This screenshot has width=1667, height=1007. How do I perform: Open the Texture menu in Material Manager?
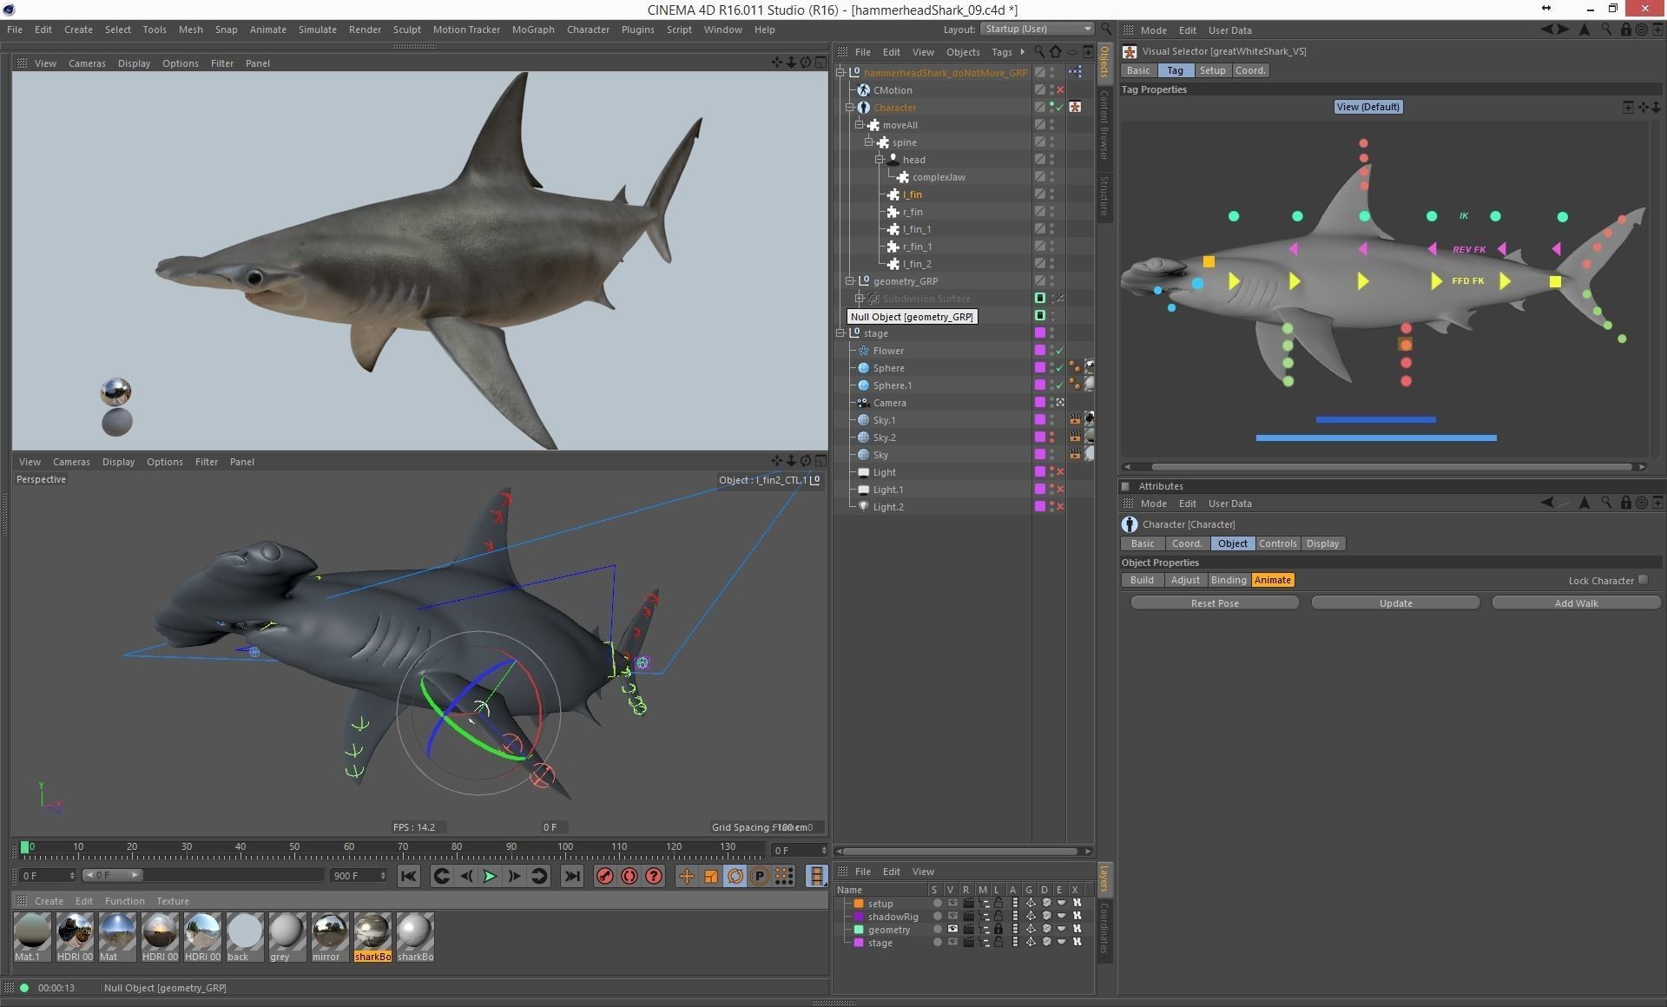(172, 901)
